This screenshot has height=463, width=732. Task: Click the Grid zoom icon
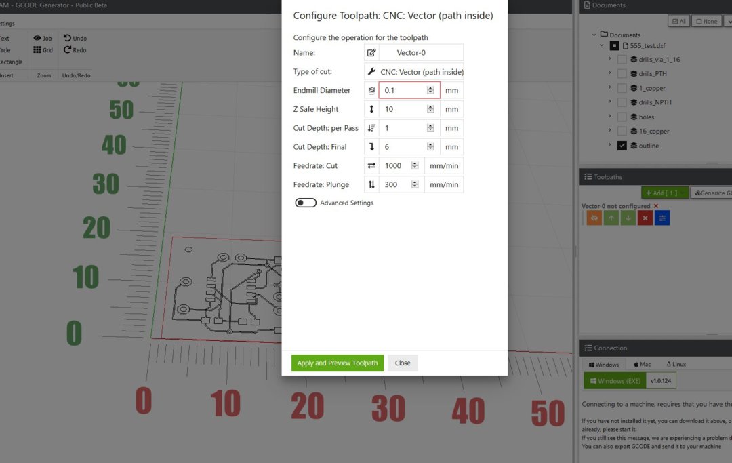click(x=37, y=50)
